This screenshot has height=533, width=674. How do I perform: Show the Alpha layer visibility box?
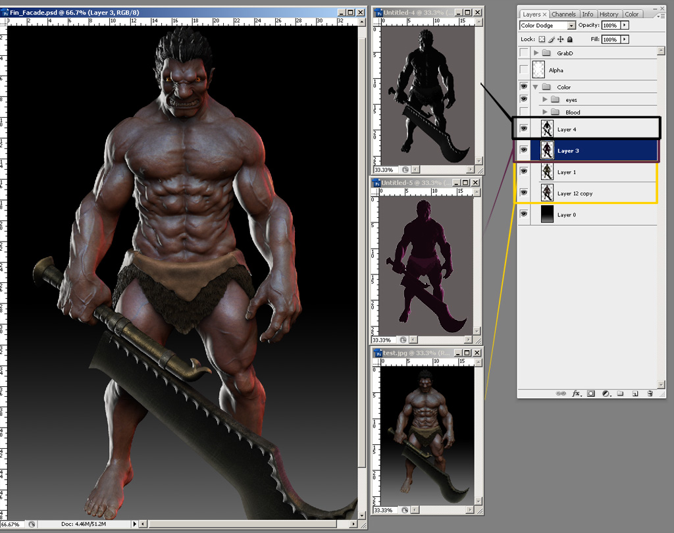(x=523, y=70)
